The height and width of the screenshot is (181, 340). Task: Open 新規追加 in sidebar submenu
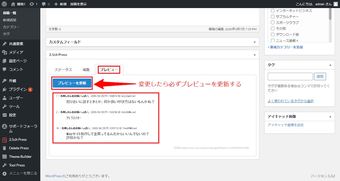tap(9, 20)
